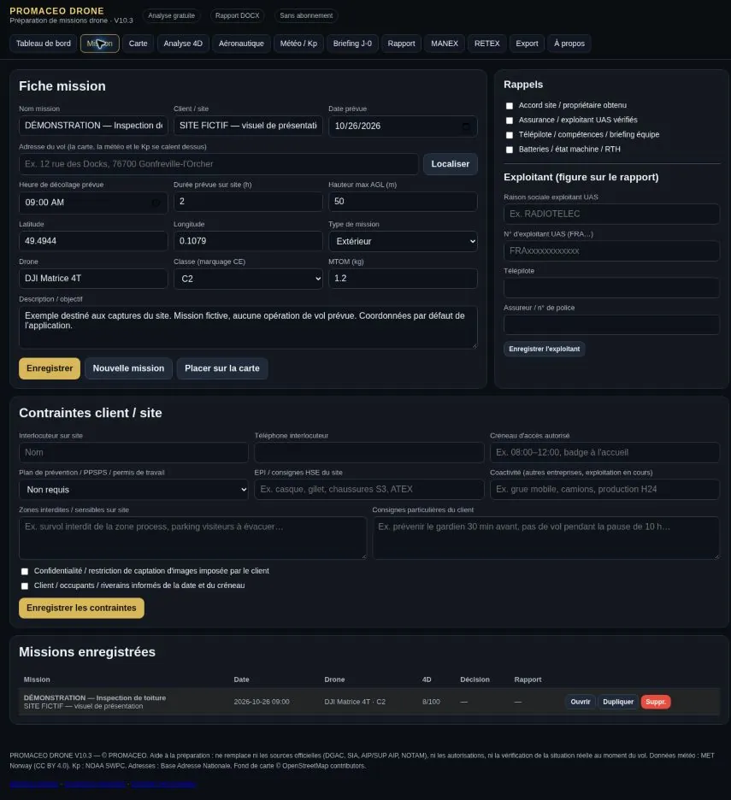Image resolution: width=731 pixels, height=800 pixels.
Task: Focus the Latitude field
Action: point(93,241)
